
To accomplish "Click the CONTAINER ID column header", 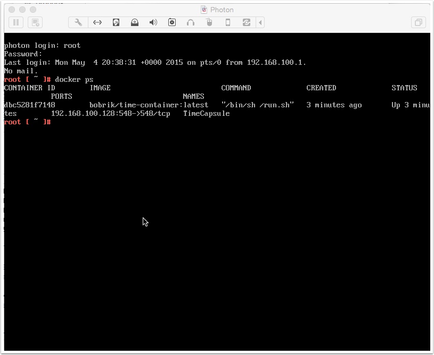I will point(30,88).
